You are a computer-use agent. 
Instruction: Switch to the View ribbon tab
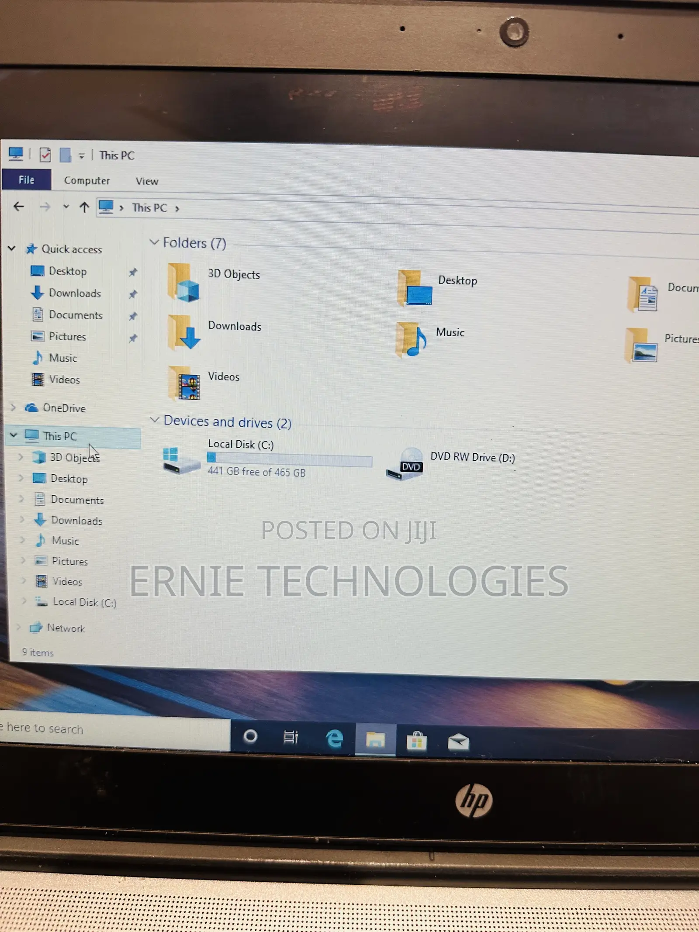pos(147,181)
